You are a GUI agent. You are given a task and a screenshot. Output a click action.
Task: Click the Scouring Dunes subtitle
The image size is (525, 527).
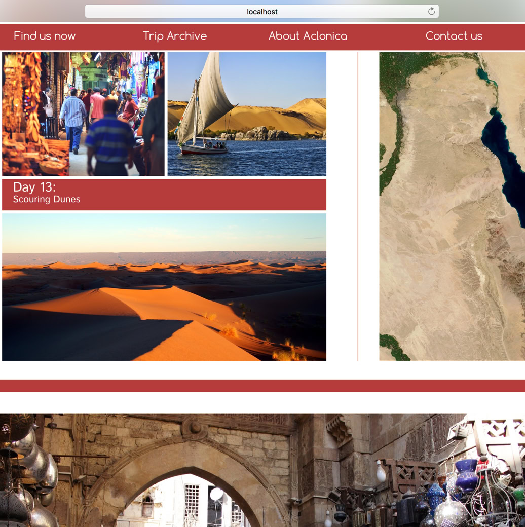[x=47, y=200]
